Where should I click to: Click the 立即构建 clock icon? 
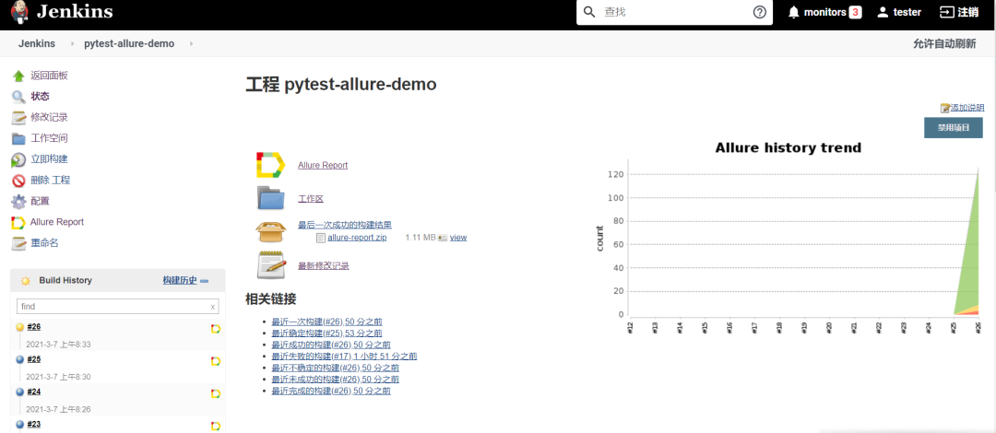pyautogui.click(x=18, y=160)
